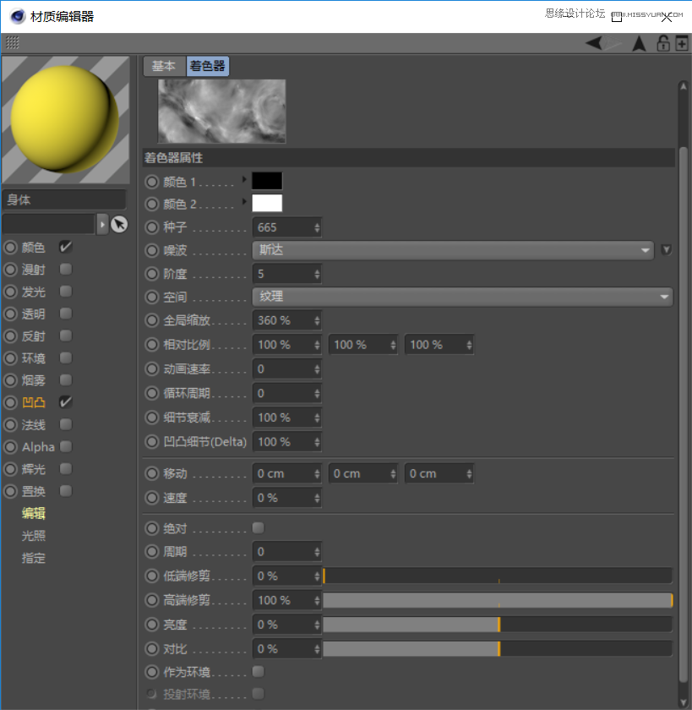This screenshot has width=692, height=710.
Task: Click the up arrow navigation icon
Action: 640,42
